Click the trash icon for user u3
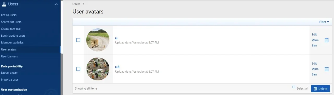The image size is (334, 95). pos(326,69)
